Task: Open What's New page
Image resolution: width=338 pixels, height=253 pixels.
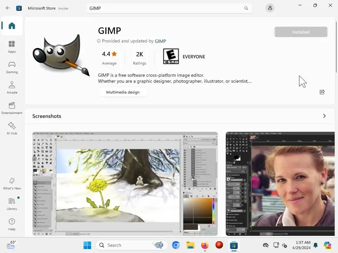Action: coord(12,183)
